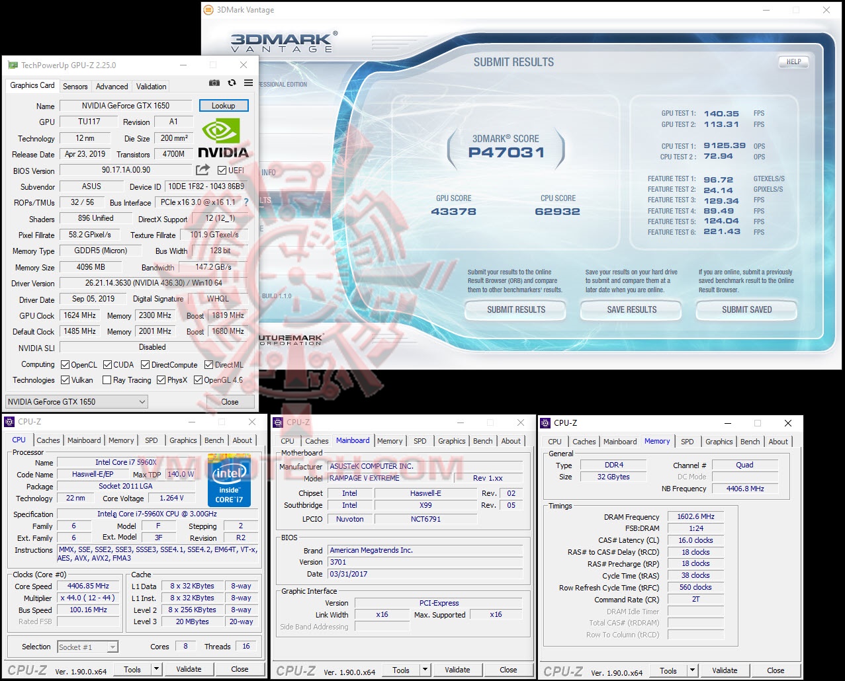Open the NVIDIA GeForce GTX 1650 GPU dropdown
The image size is (845, 681).
click(77, 401)
